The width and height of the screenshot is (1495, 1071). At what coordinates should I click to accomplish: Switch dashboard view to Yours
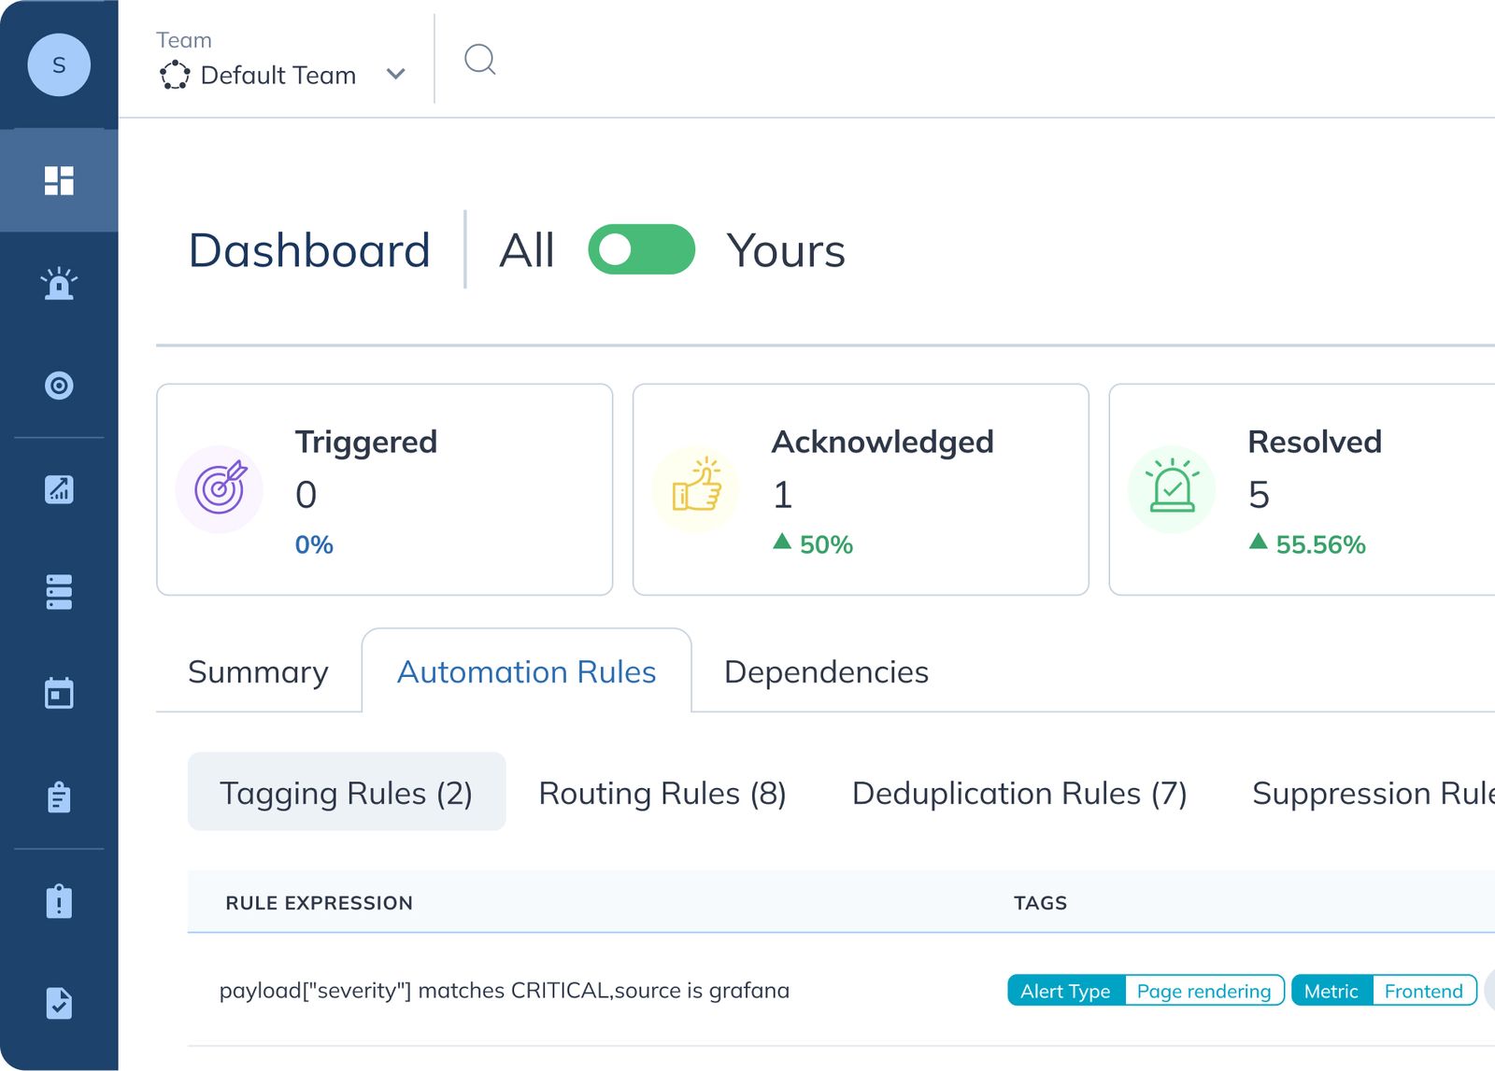[x=787, y=249]
